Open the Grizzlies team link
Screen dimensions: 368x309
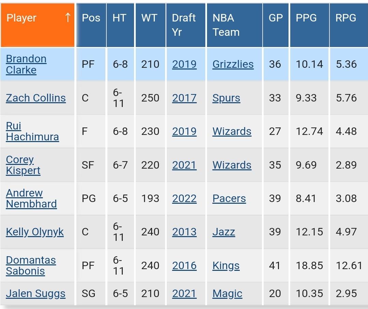coord(233,64)
